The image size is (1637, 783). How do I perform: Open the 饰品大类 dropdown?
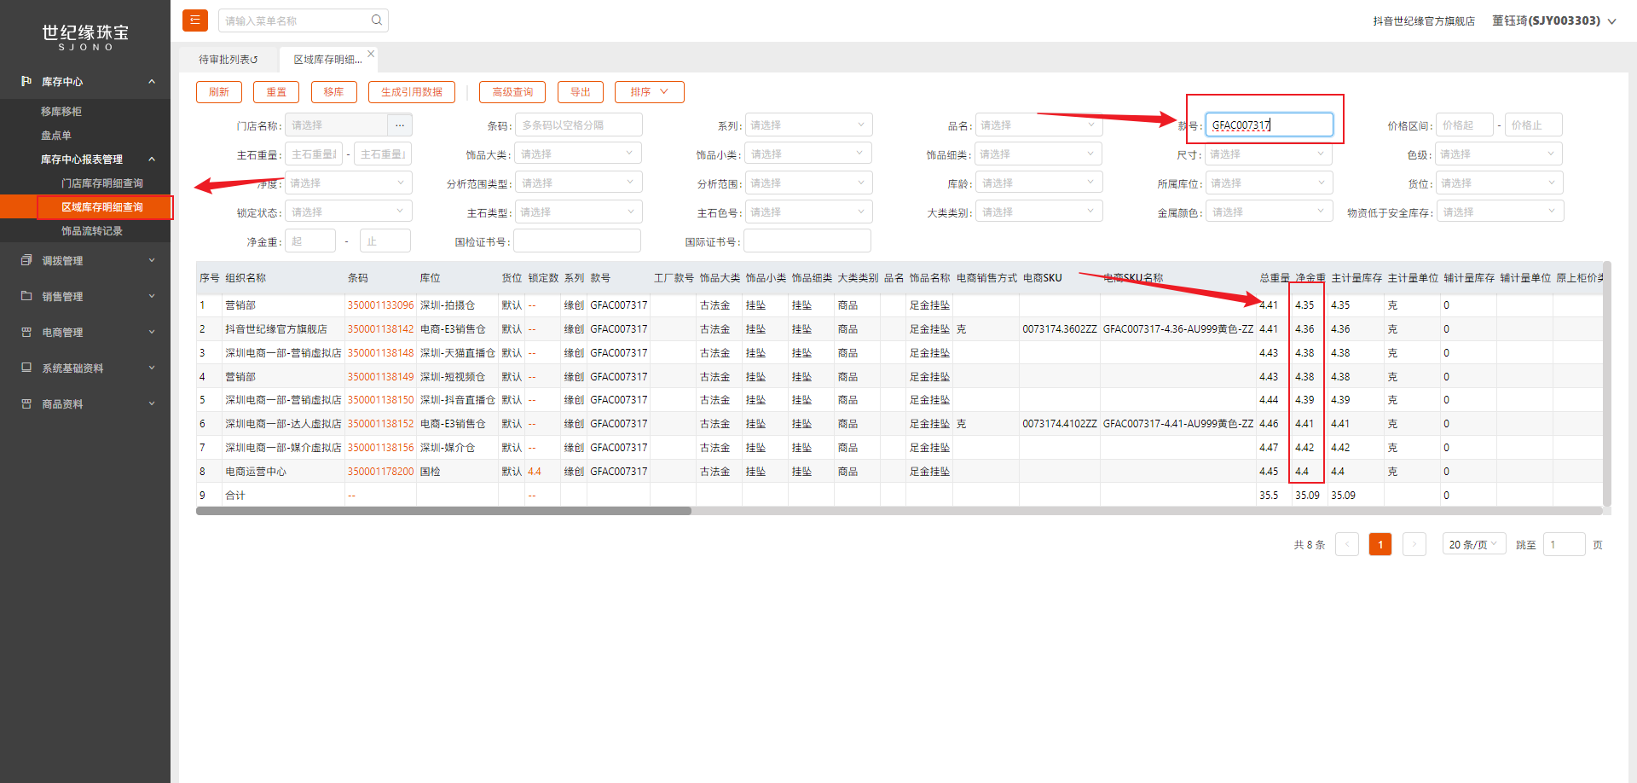(578, 154)
